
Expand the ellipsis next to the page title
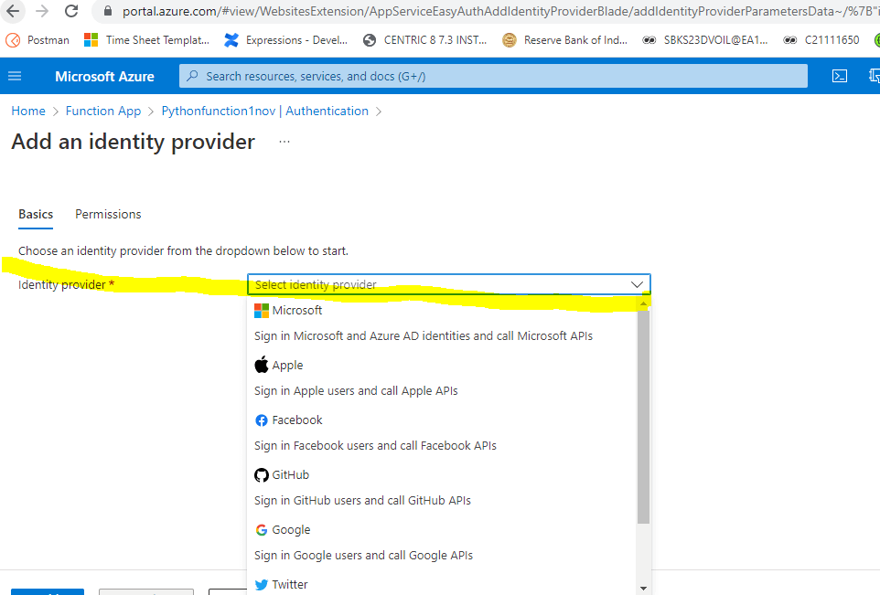point(284,142)
